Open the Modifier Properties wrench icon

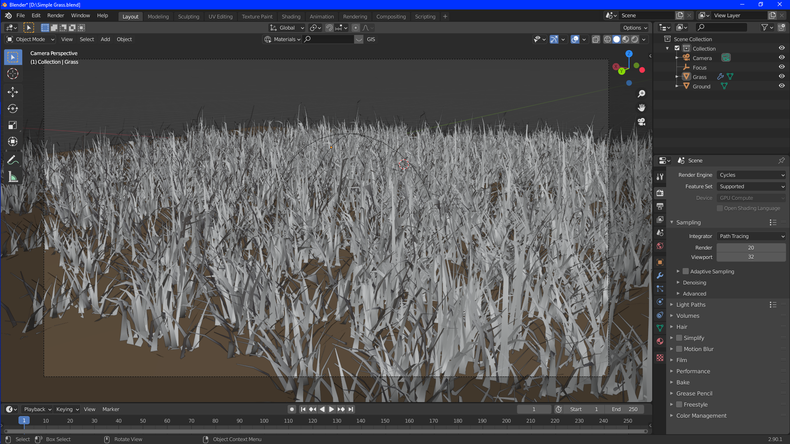click(660, 275)
